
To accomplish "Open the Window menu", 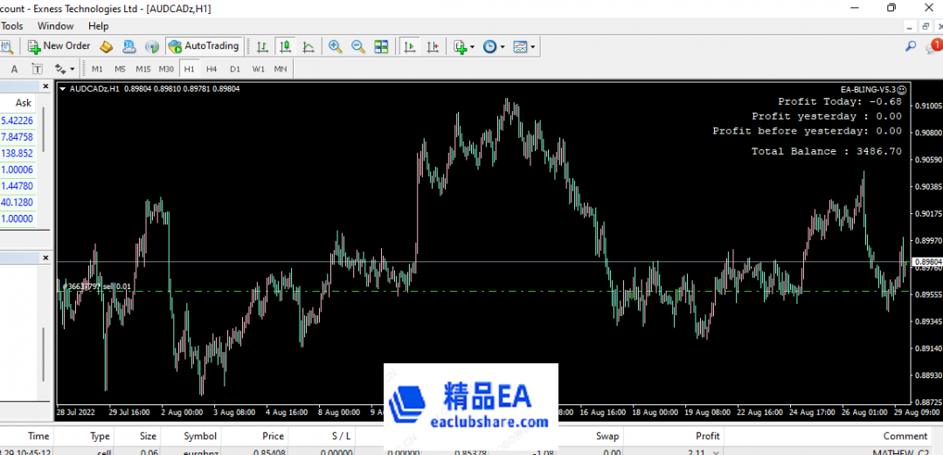I will (55, 26).
